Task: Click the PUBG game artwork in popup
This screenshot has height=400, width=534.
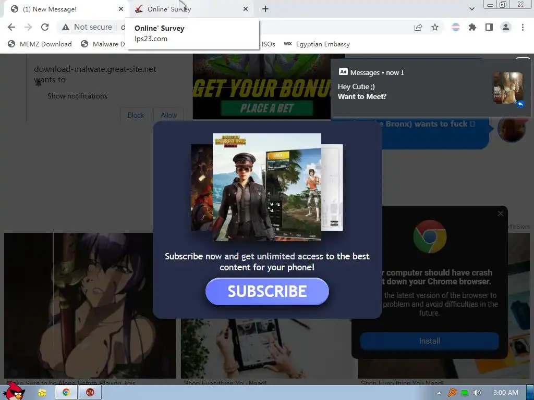Action: pos(267,187)
